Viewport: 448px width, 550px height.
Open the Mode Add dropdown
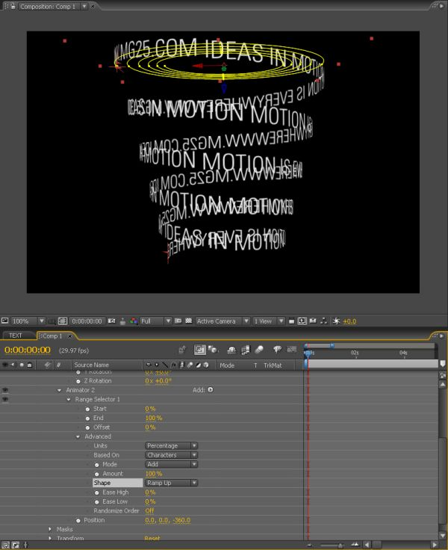171,464
